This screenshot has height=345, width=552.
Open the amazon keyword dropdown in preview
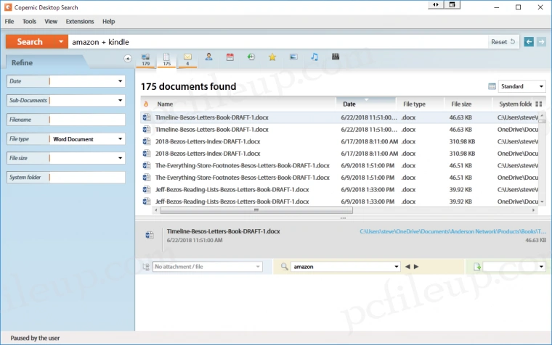coord(397,267)
